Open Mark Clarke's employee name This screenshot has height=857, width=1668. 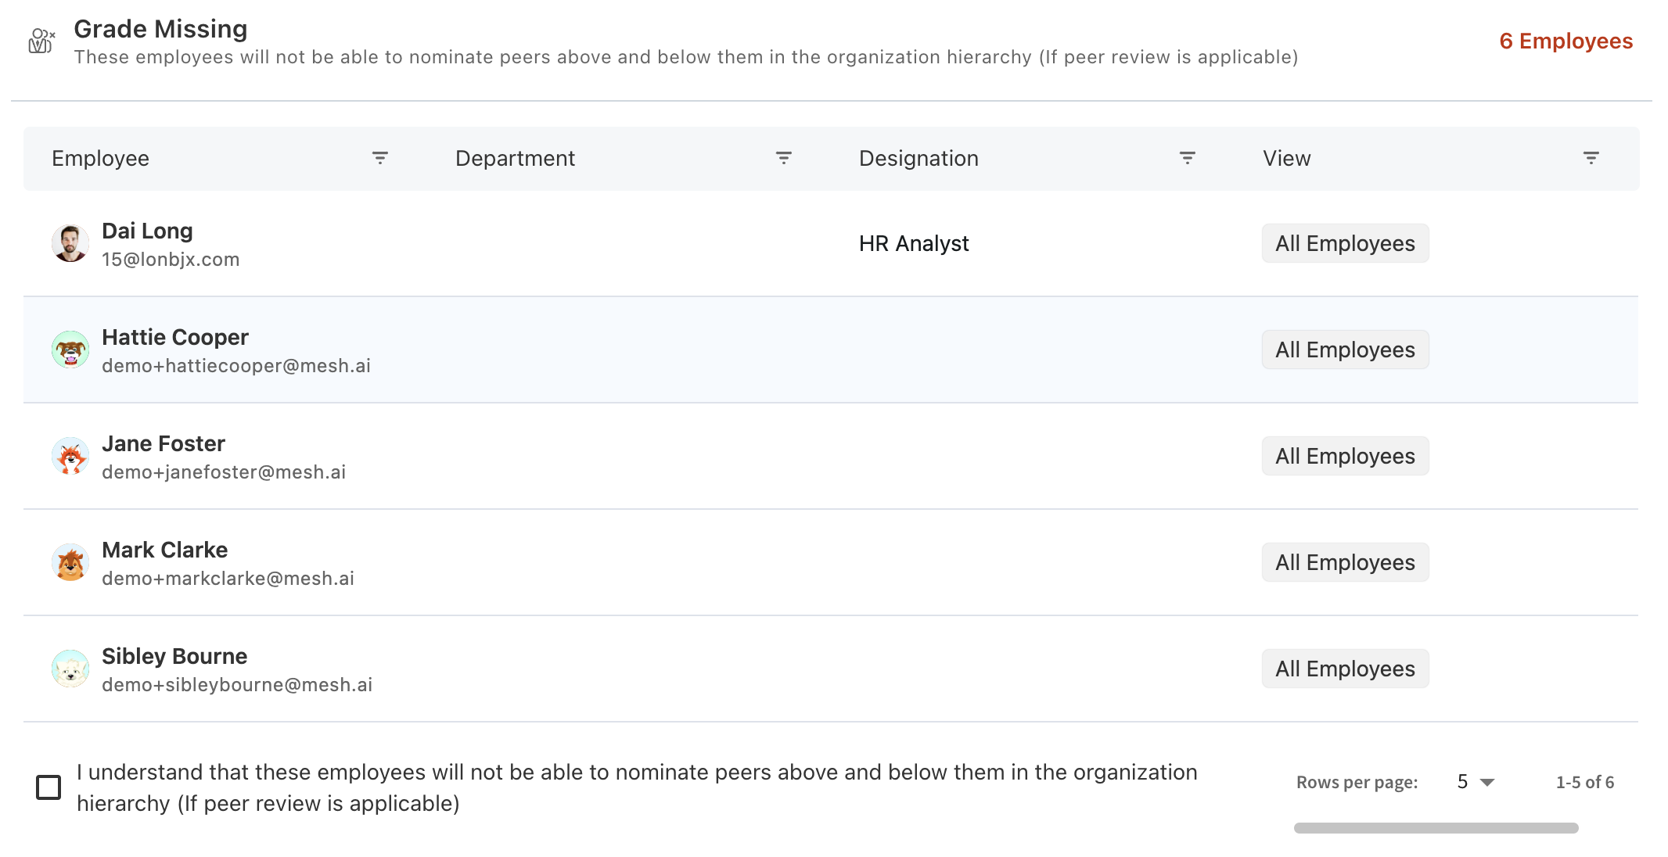click(165, 550)
